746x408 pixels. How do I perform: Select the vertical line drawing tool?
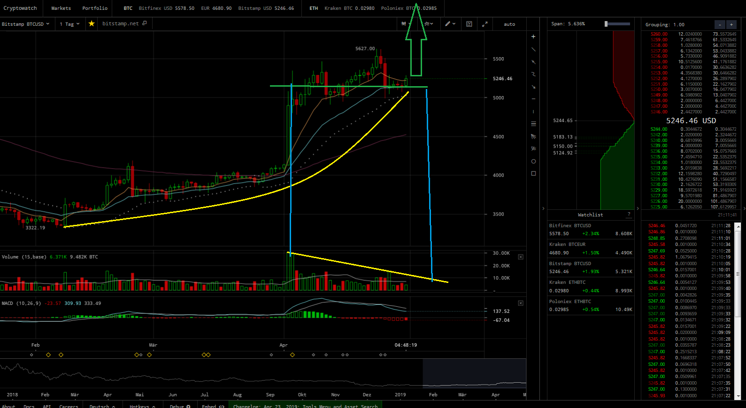(533, 111)
